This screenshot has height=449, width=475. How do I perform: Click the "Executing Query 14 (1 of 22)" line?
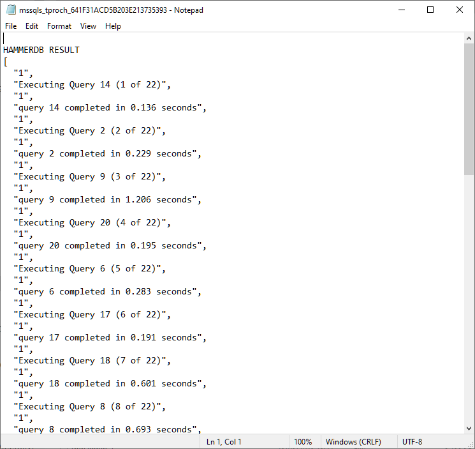click(x=92, y=85)
